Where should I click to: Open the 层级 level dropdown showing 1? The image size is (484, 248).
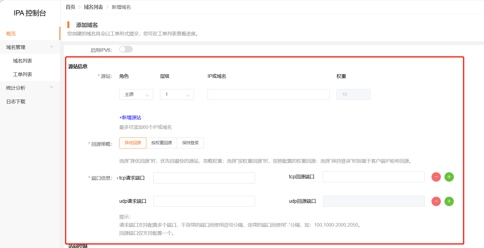(x=177, y=94)
